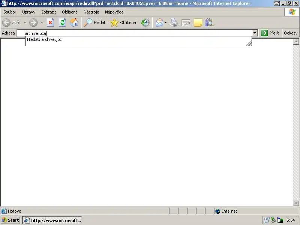Screen dimensions: 300x225
Task: Open the Zpět history dropdown arrow
Action: pyautogui.click(x=25, y=22)
